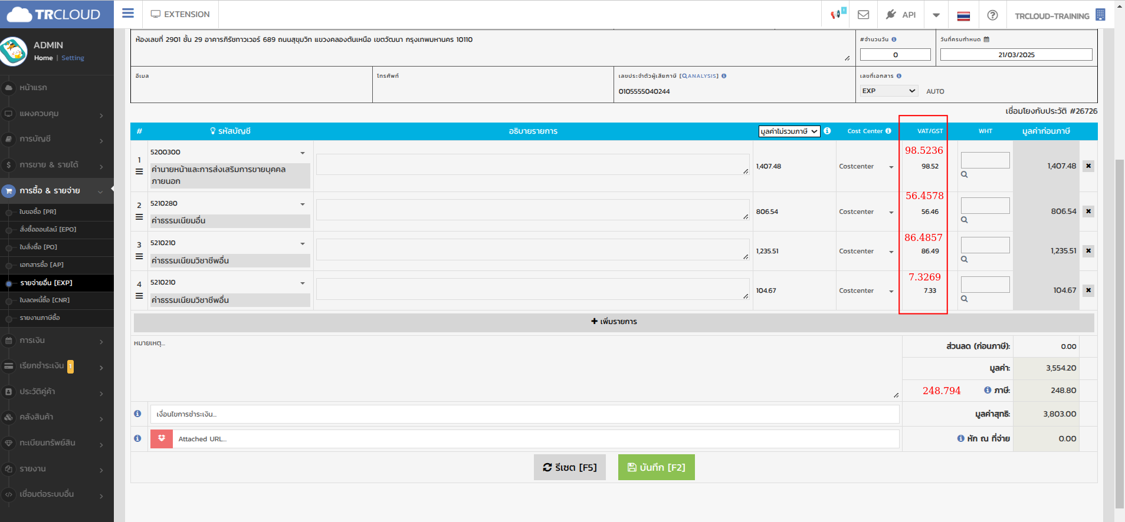Open the API plug menu

900,15
